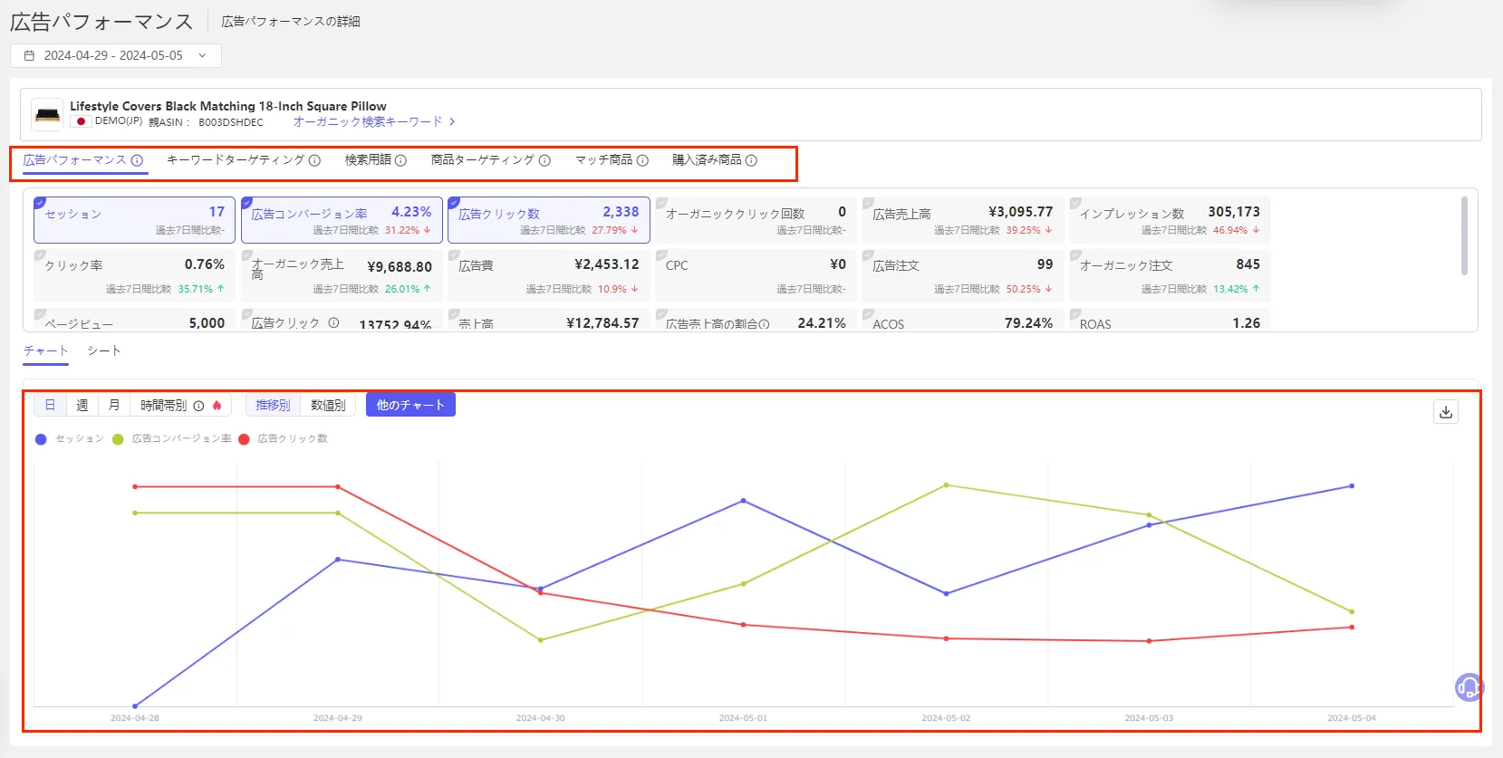Select the 広告パフォーマンス tab
Image resolution: width=1503 pixels, height=758 pixels.
pos(75,160)
